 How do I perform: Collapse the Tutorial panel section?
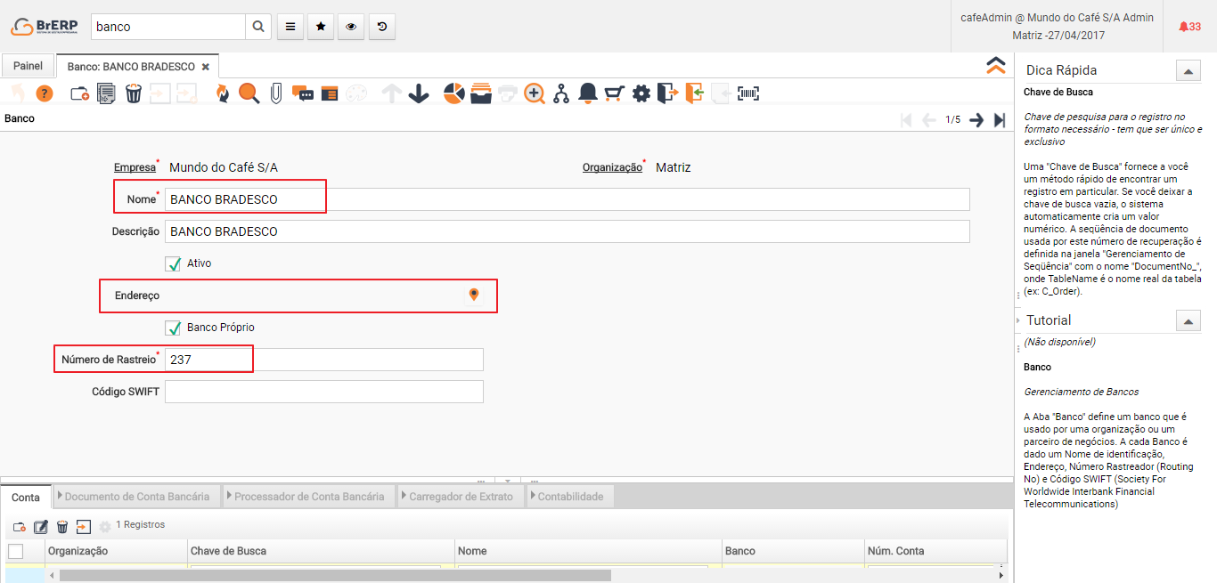[x=1188, y=320]
